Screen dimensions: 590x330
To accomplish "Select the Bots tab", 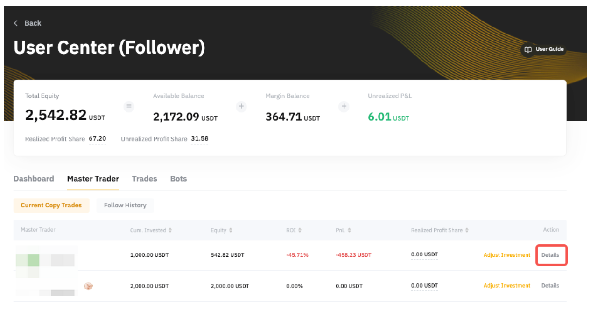I will (x=178, y=179).
